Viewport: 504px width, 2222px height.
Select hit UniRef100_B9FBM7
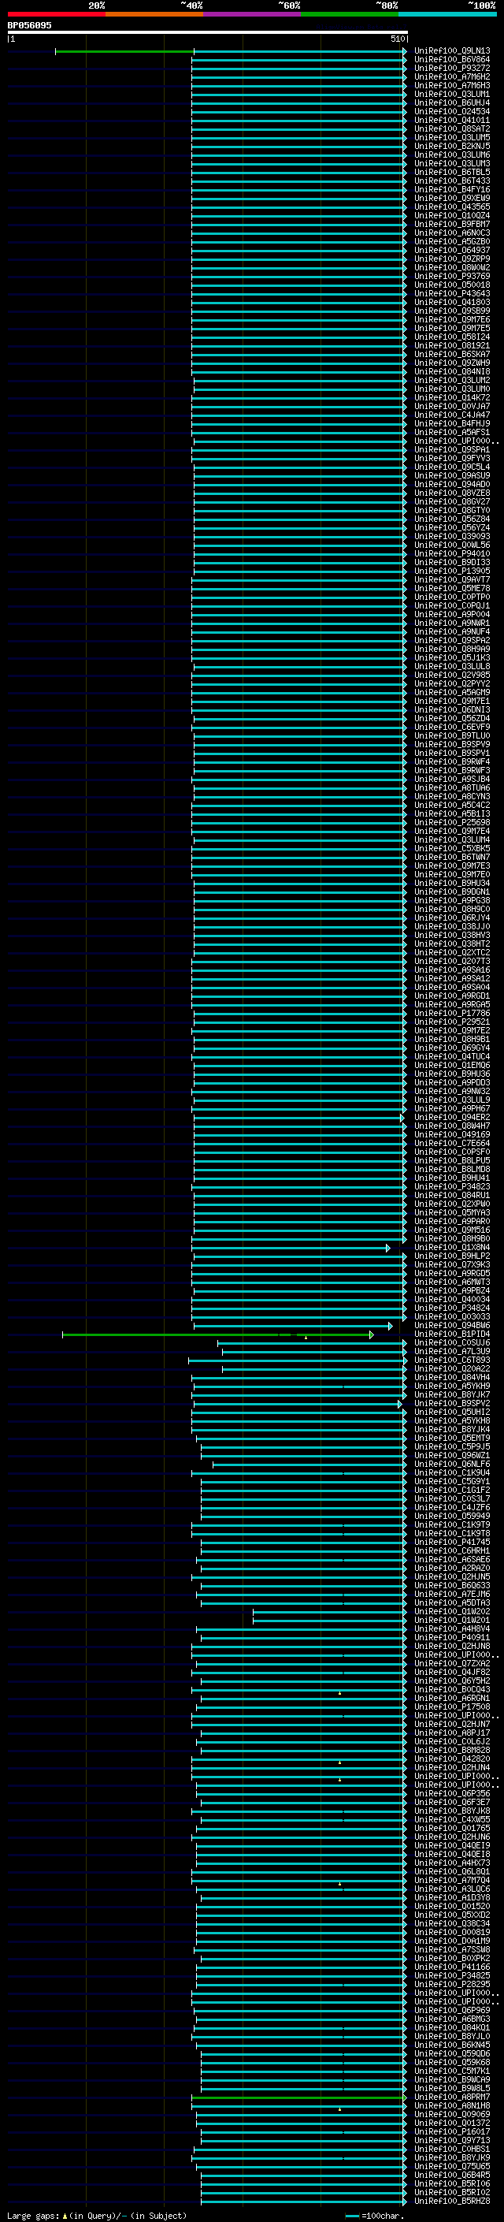[451, 225]
